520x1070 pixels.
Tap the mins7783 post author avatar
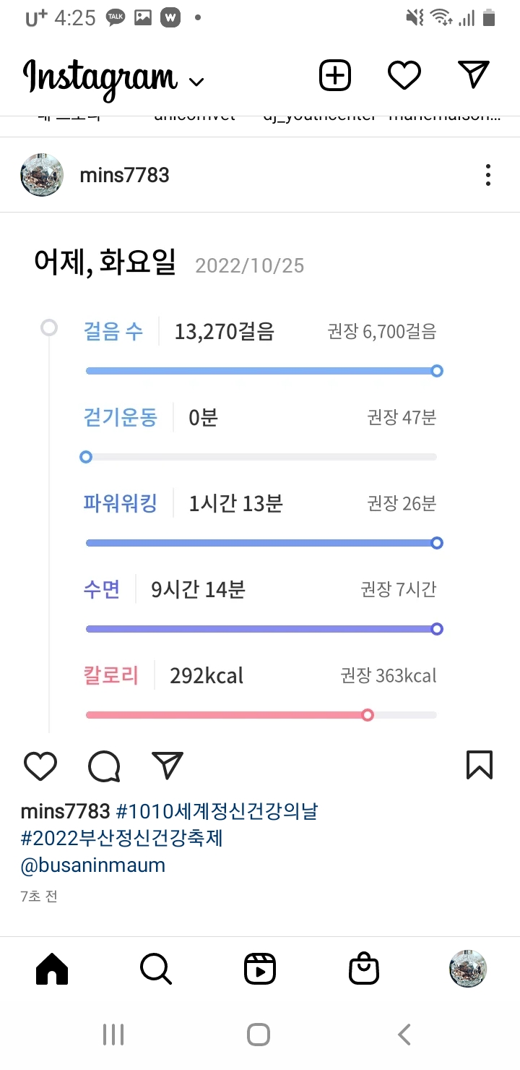coord(42,175)
